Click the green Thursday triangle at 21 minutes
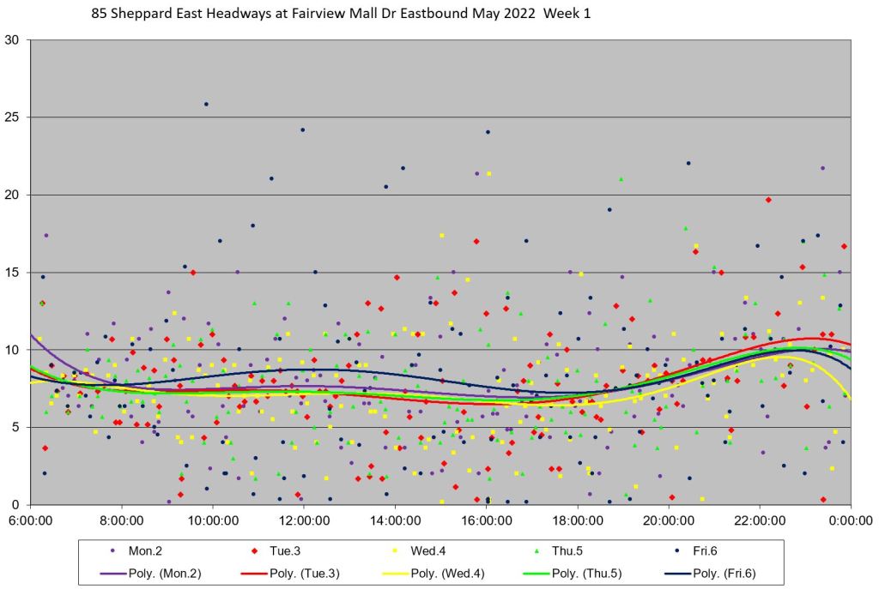879x589 pixels. pyautogui.click(x=621, y=179)
